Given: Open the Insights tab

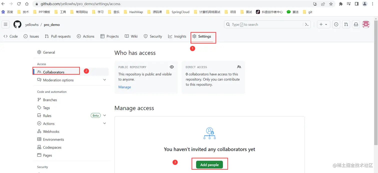Looking at the screenshot, I should tap(177, 36).
